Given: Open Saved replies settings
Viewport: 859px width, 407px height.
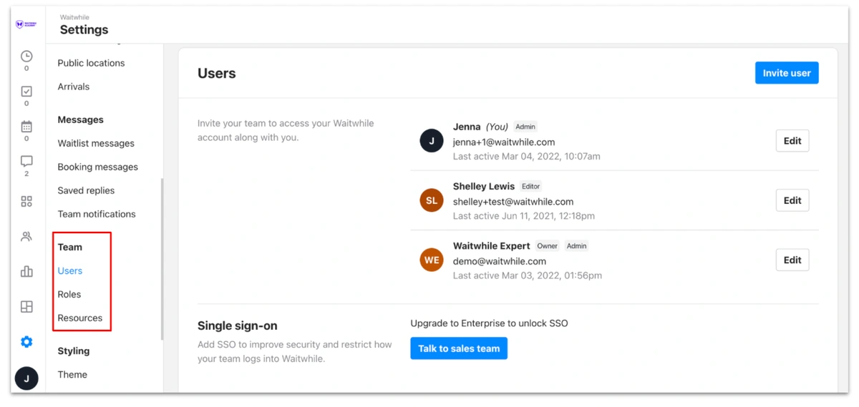Looking at the screenshot, I should [86, 190].
